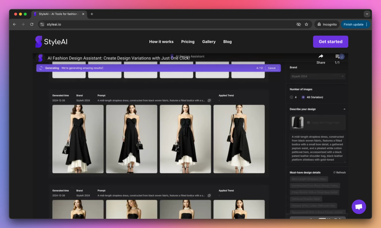Open the Gallery nav item
The height and width of the screenshot is (228, 381).
pos(209,42)
